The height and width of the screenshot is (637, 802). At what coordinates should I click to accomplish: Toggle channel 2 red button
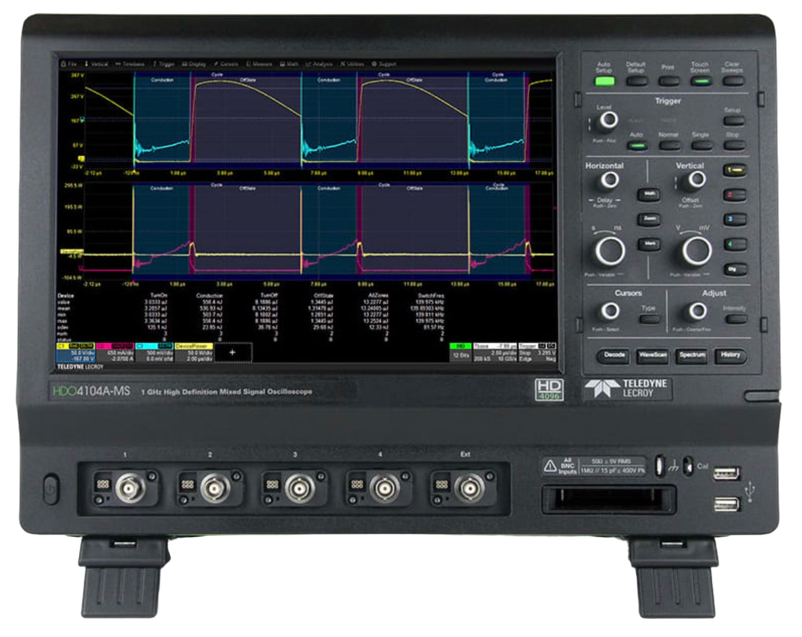point(735,195)
